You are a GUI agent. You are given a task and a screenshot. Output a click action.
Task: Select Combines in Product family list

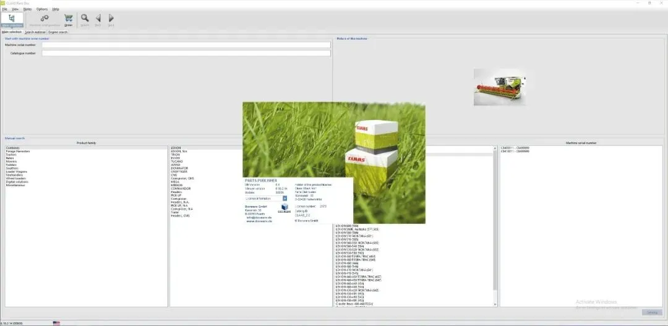[87, 148]
